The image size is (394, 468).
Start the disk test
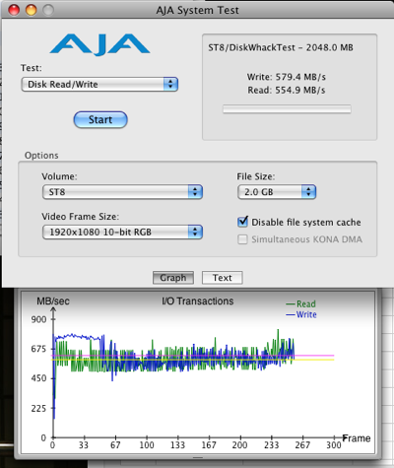(x=100, y=119)
